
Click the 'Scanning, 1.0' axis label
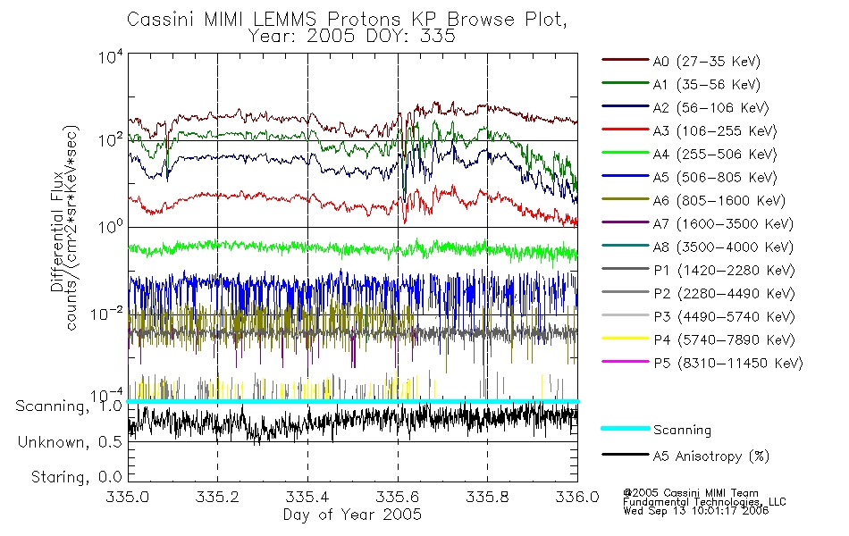point(69,406)
